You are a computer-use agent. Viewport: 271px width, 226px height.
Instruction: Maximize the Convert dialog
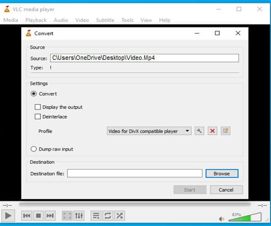[217, 33]
